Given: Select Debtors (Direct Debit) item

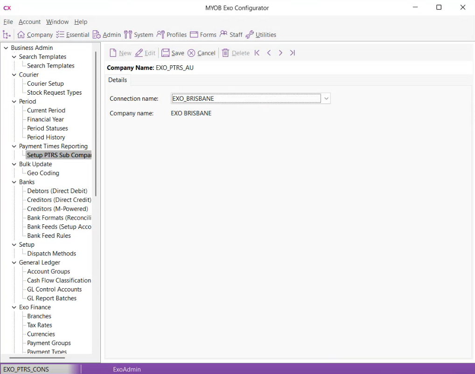Looking at the screenshot, I should pyautogui.click(x=57, y=191).
